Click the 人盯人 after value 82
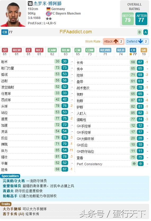The image size is (151, 221). 140,113
